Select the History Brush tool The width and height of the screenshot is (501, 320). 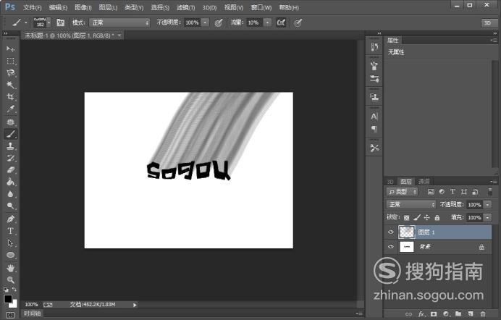click(11, 158)
